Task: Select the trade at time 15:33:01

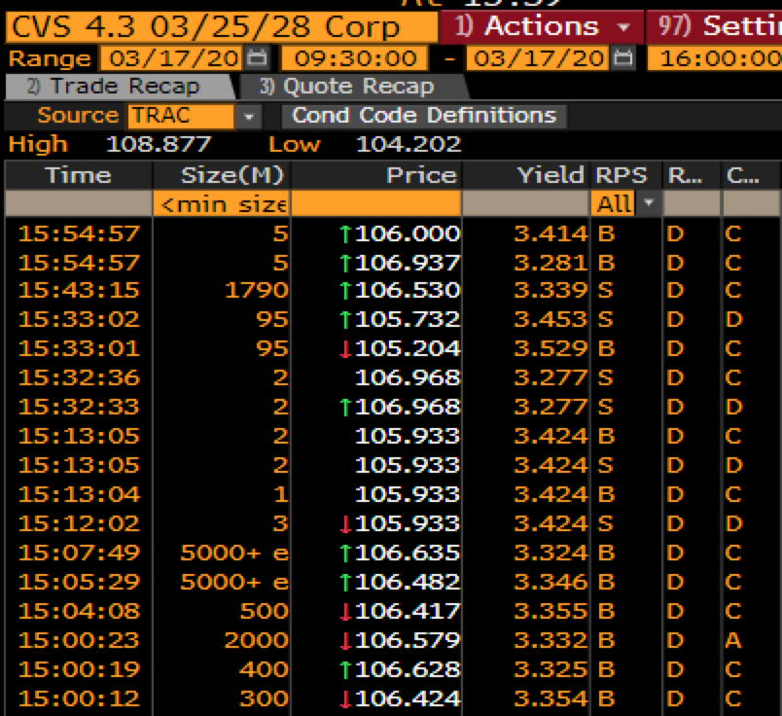Action: (x=392, y=349)
